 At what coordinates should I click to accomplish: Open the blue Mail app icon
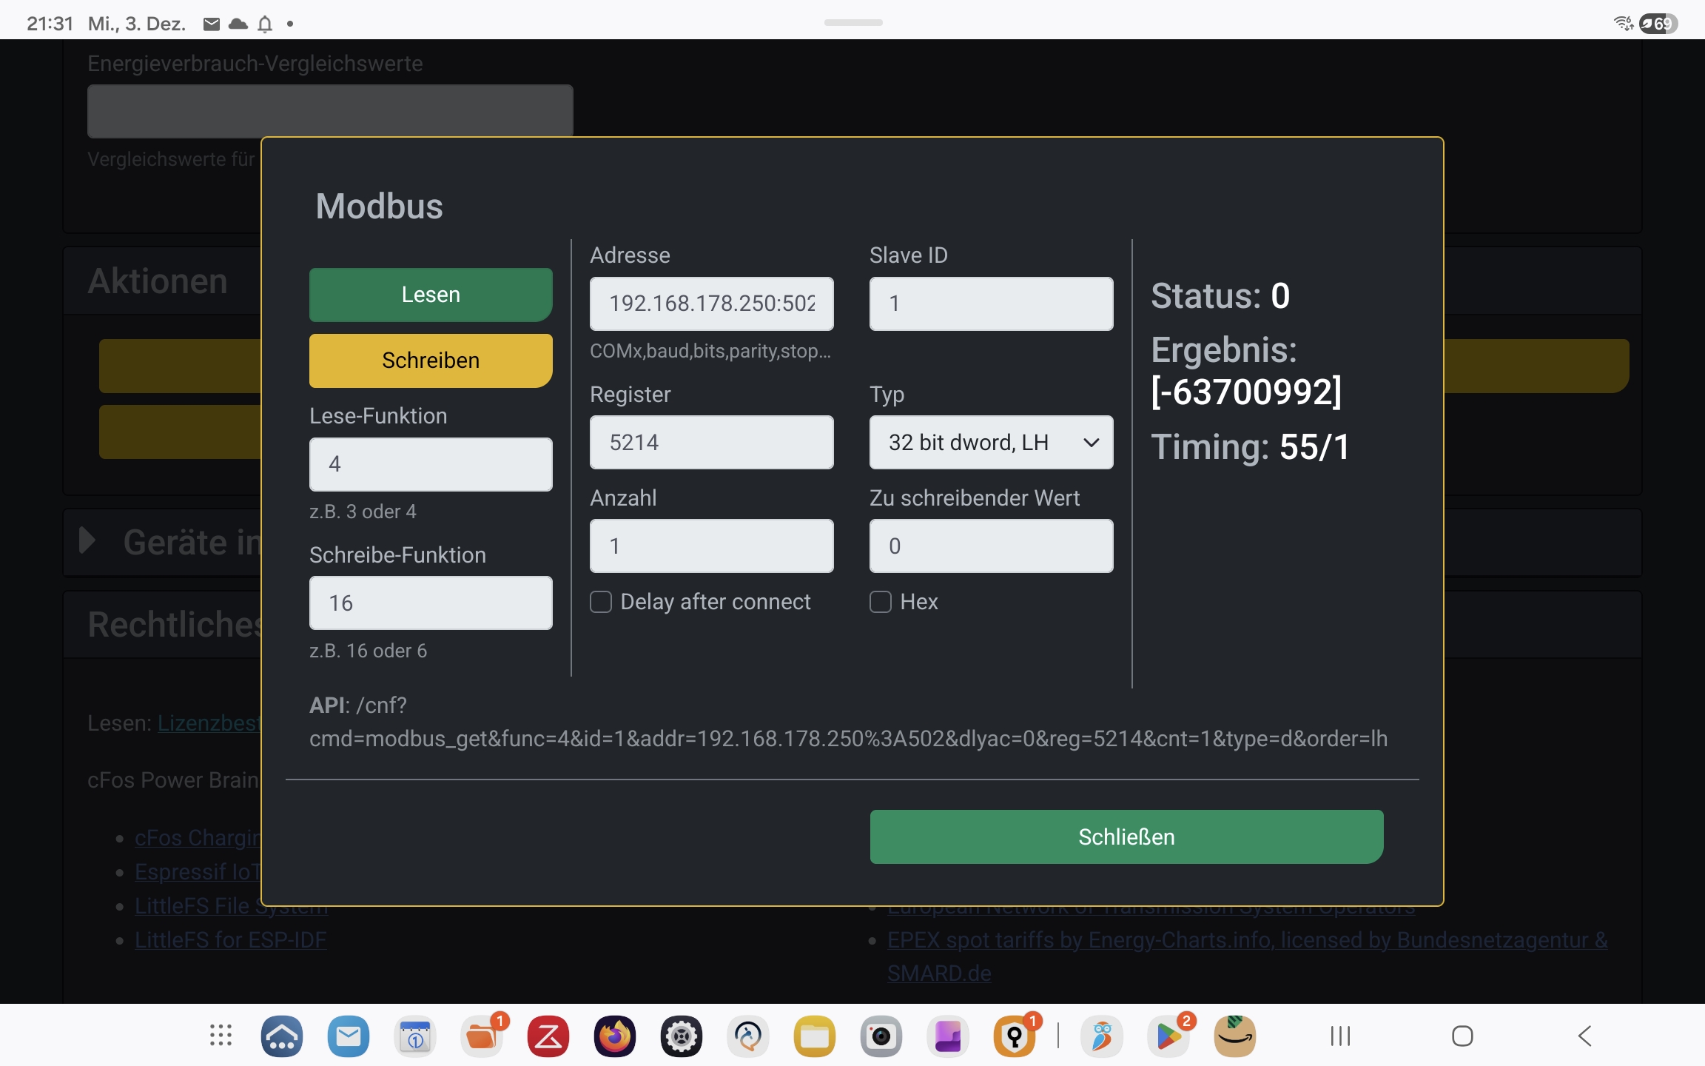coord(348,1036)
